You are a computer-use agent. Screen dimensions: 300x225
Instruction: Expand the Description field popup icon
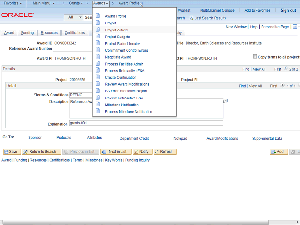[225, 101]
